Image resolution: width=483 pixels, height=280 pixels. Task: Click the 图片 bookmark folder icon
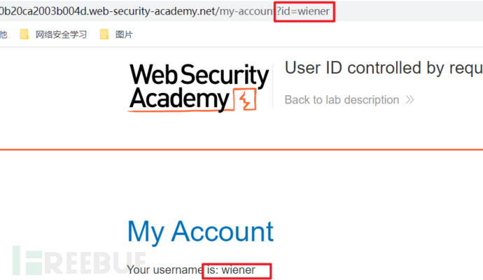[x=105, y=34]
